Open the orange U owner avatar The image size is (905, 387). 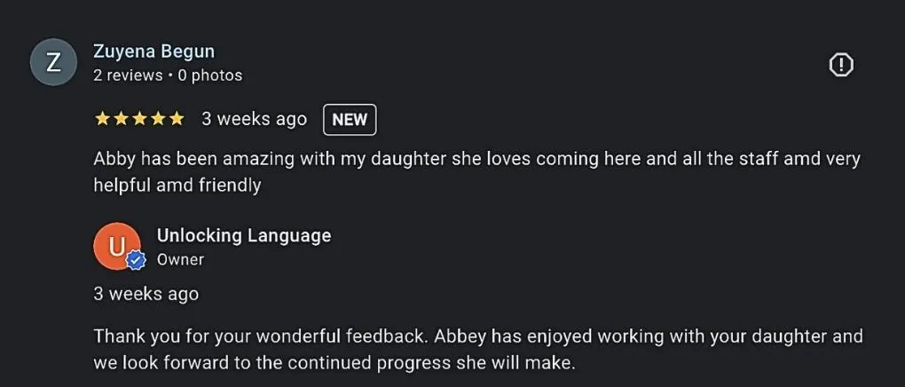pyautogui.click(x=117, y=247)
